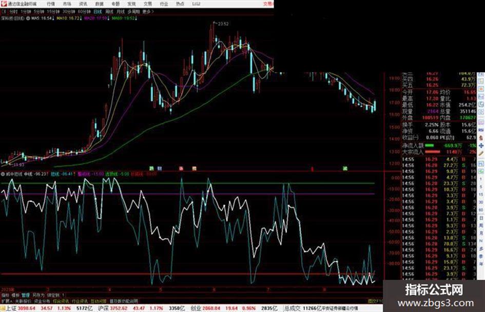Switch chart to 15分钟 period
The width and height of the screenshot is (485, 312).
tap(53, 11)
